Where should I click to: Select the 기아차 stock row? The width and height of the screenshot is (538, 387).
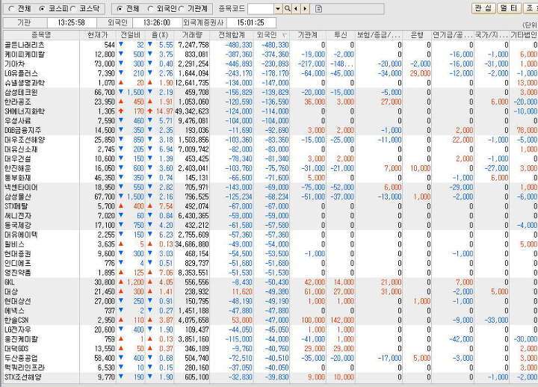point(270,64)
